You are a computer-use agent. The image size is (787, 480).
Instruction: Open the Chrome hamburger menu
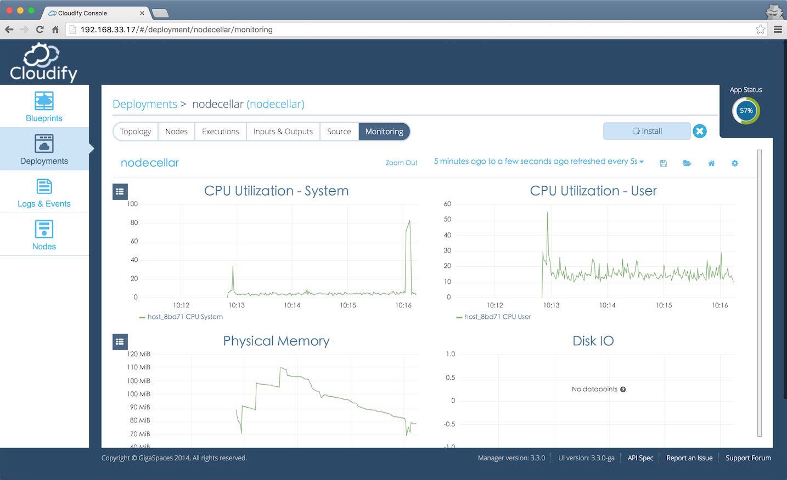pos(778,30)
